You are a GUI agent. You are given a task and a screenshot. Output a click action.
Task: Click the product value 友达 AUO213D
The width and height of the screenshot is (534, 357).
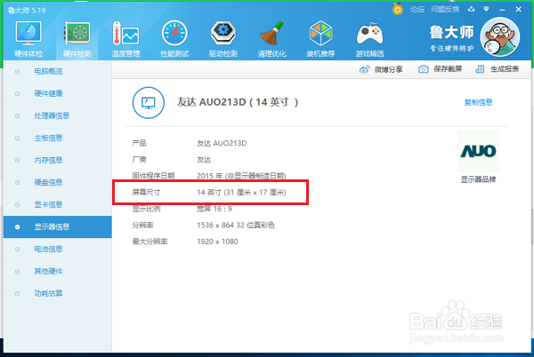pyautogui.click(x=222, y=143)
